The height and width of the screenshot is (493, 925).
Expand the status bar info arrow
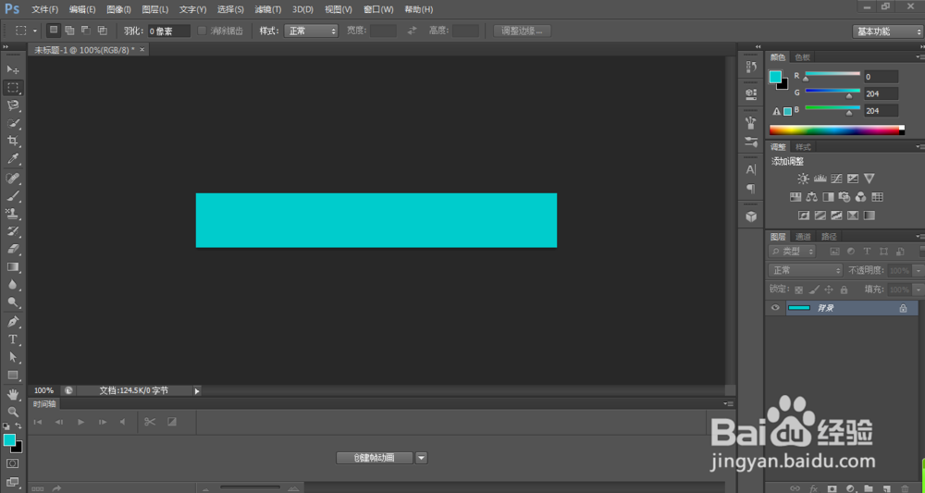(x=197, y=391)
